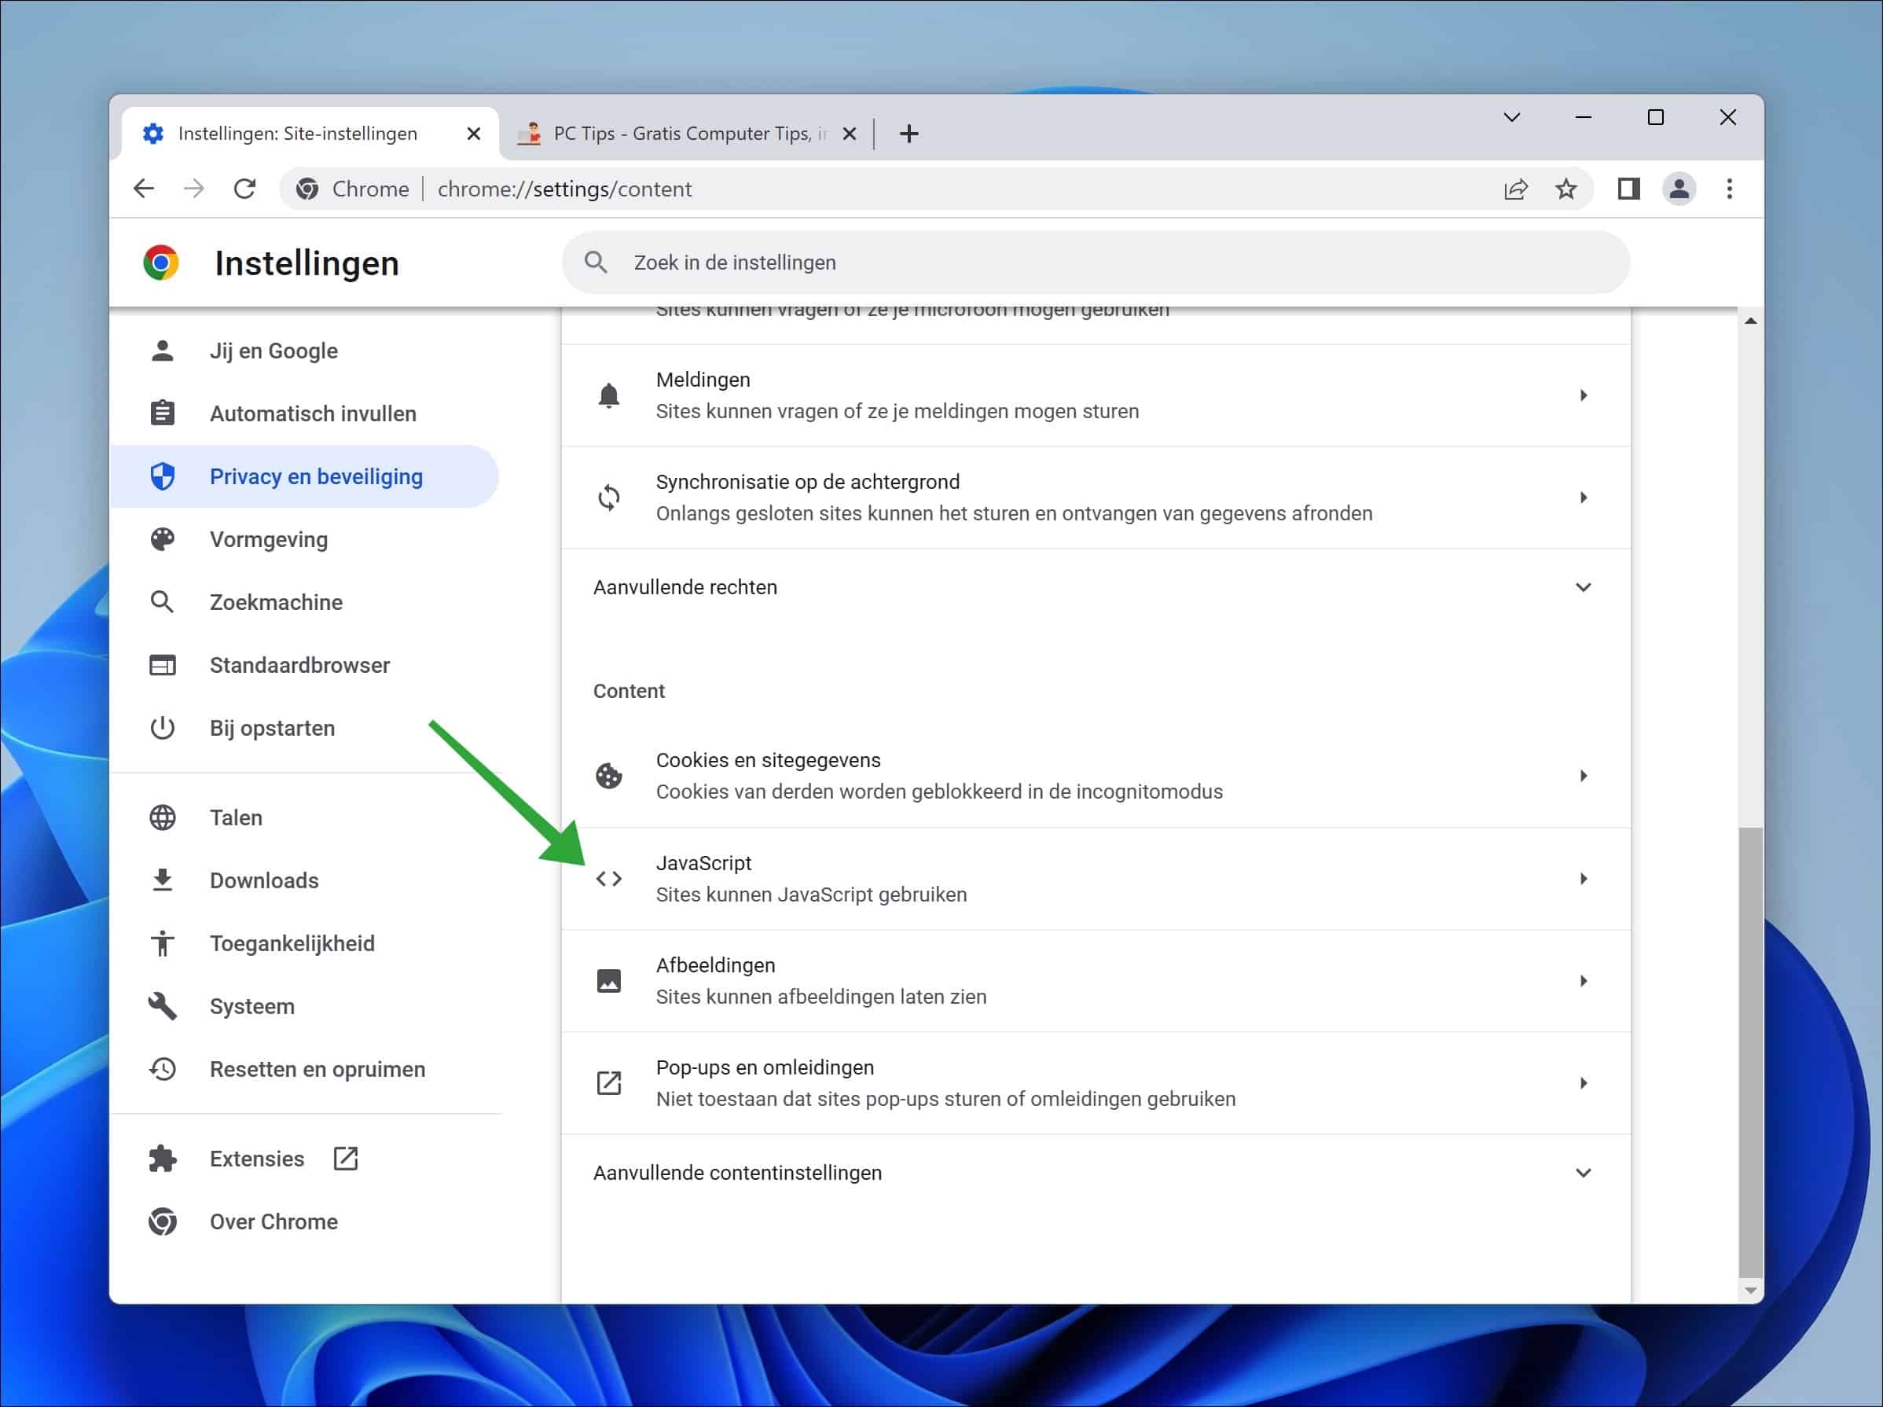Bookmark the page via the star icon

1565,188
